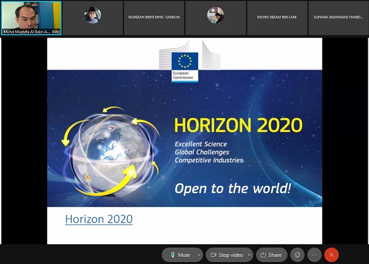Viewport: 369px width, 264px height.
Task: Open the audio options arrow beside Mute
Action: pos(199,255)
